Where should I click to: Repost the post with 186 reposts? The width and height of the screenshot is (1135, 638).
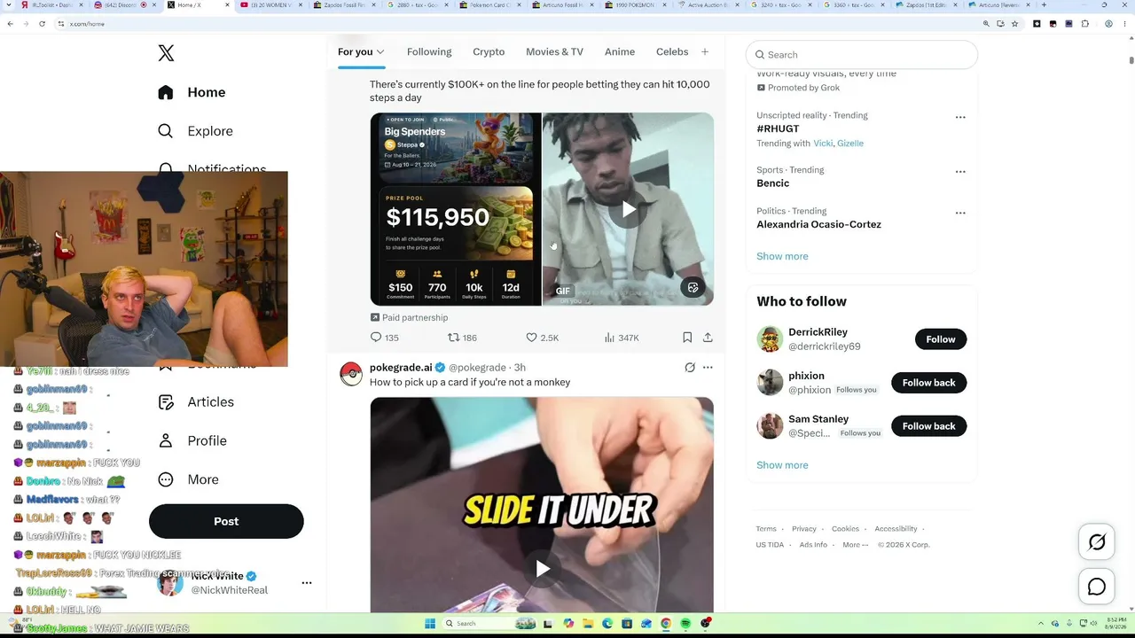tap(462, 338)
